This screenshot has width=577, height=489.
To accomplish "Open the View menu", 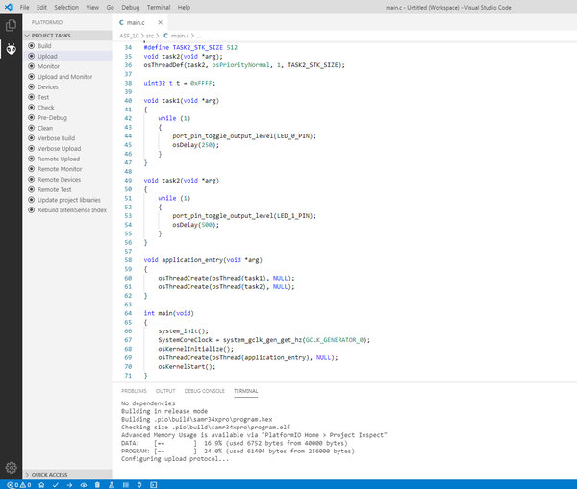I will tap(92, 7).
